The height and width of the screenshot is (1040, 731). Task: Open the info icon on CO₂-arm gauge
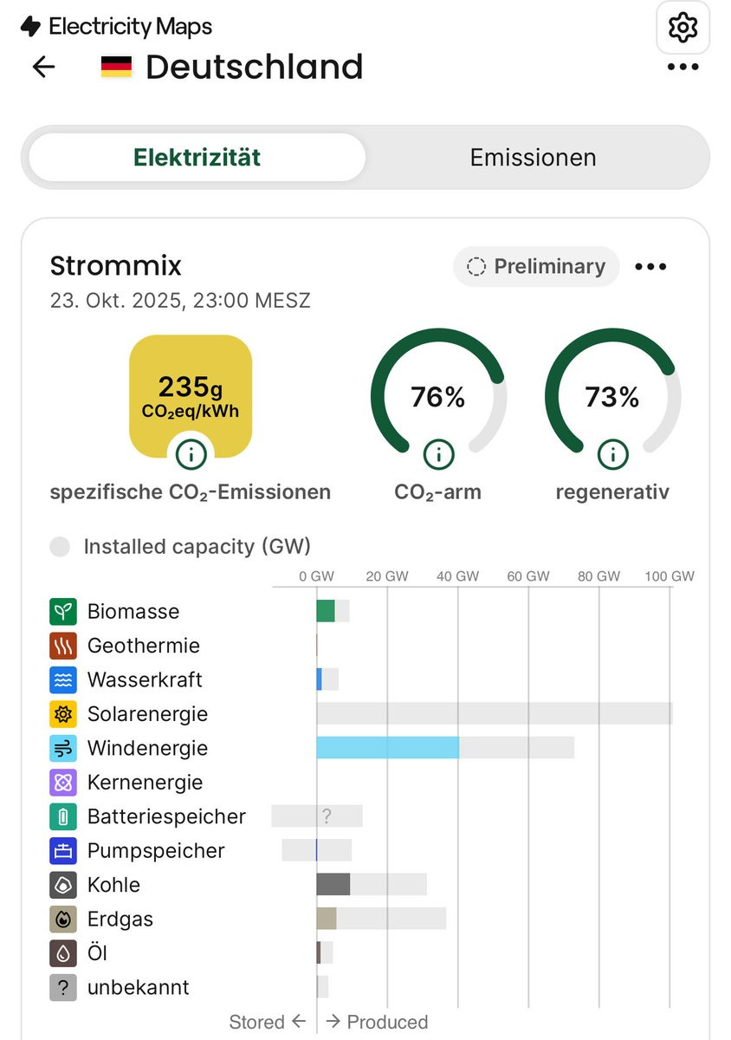438,452
